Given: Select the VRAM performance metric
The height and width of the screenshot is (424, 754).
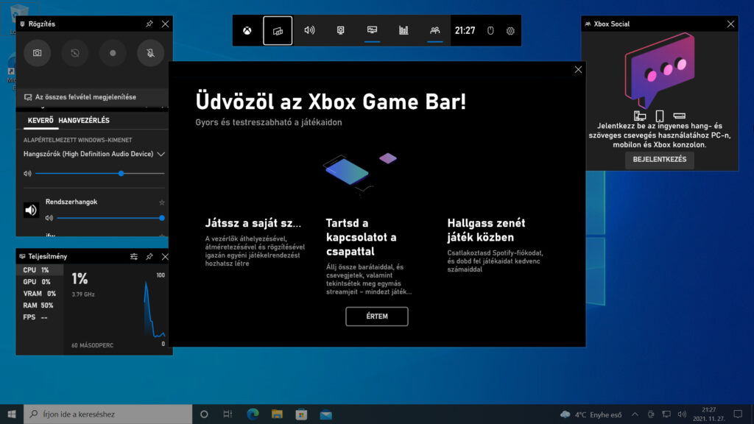Looking at the screenshot, I should pyautogui.click(x=40, y=293).
